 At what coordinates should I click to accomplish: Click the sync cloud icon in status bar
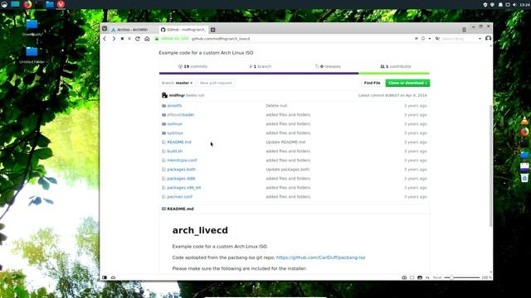(x=113, y=277)
